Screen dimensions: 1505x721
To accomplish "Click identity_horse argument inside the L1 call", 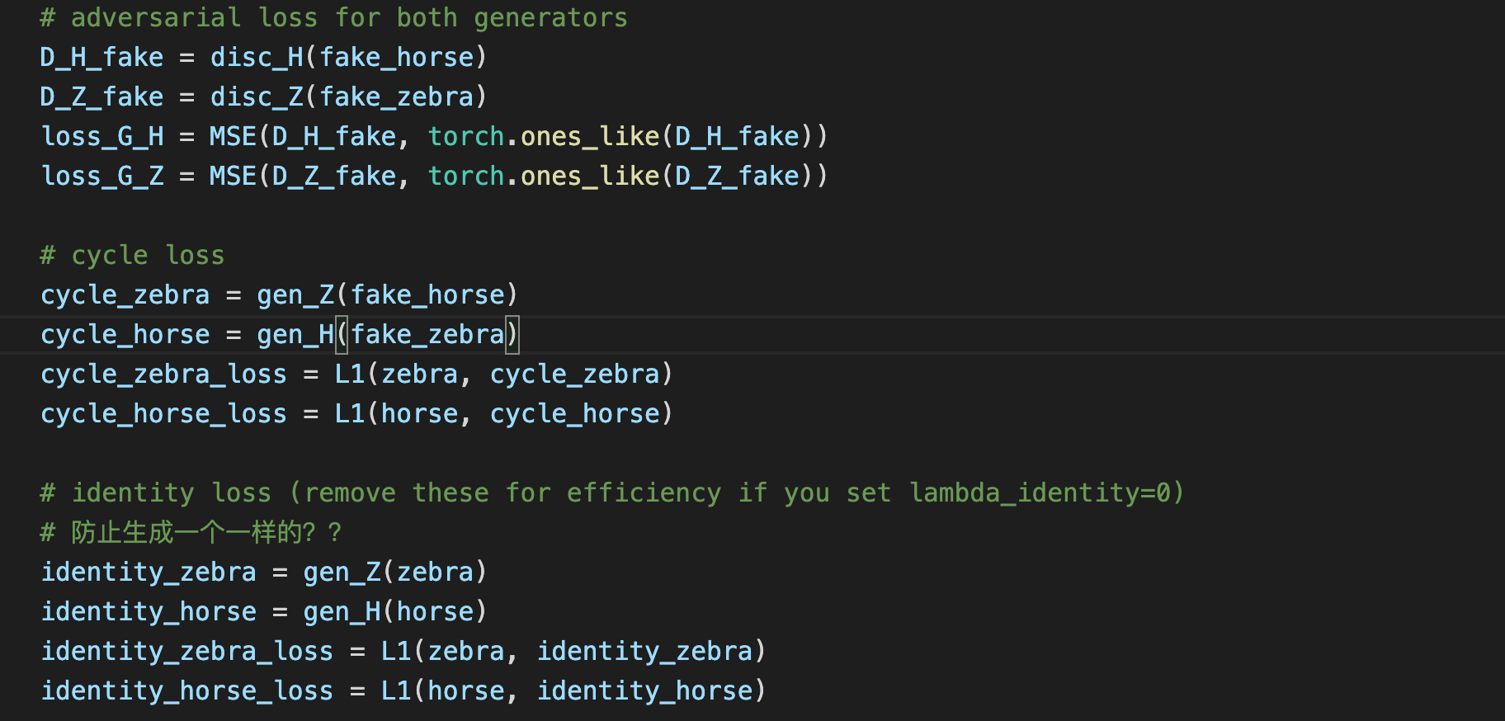I will pyautogui.click(x=645, y=690).
